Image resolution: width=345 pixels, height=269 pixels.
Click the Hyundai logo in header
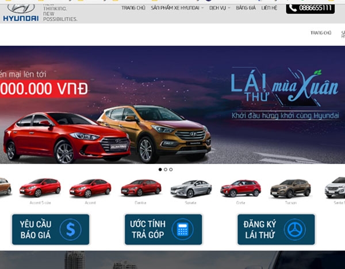[x=21, y=13]
